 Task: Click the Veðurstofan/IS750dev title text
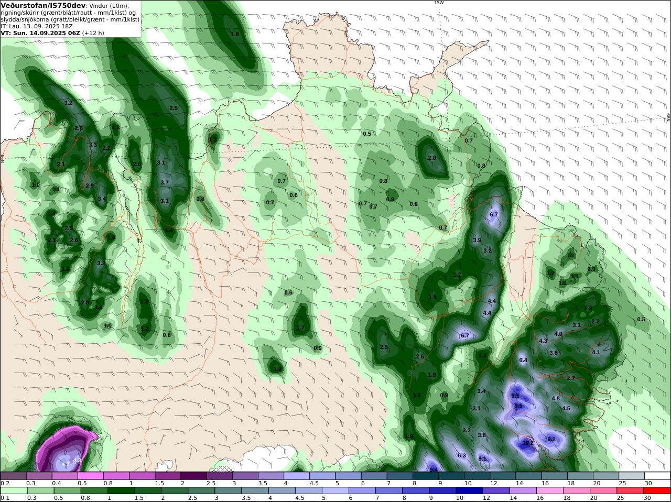[x=43, y=5]
